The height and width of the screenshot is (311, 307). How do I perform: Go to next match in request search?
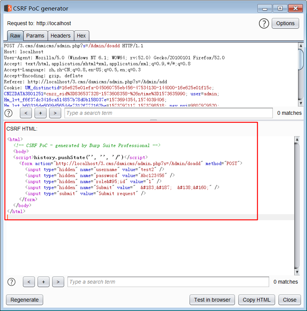[55, 113]
